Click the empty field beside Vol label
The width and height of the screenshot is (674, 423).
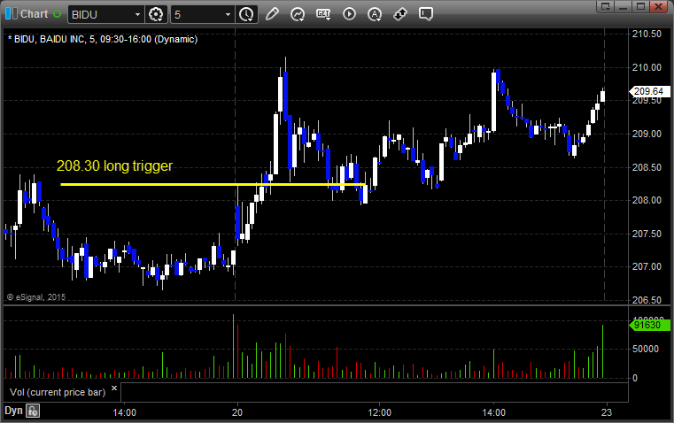click(375, 392)
